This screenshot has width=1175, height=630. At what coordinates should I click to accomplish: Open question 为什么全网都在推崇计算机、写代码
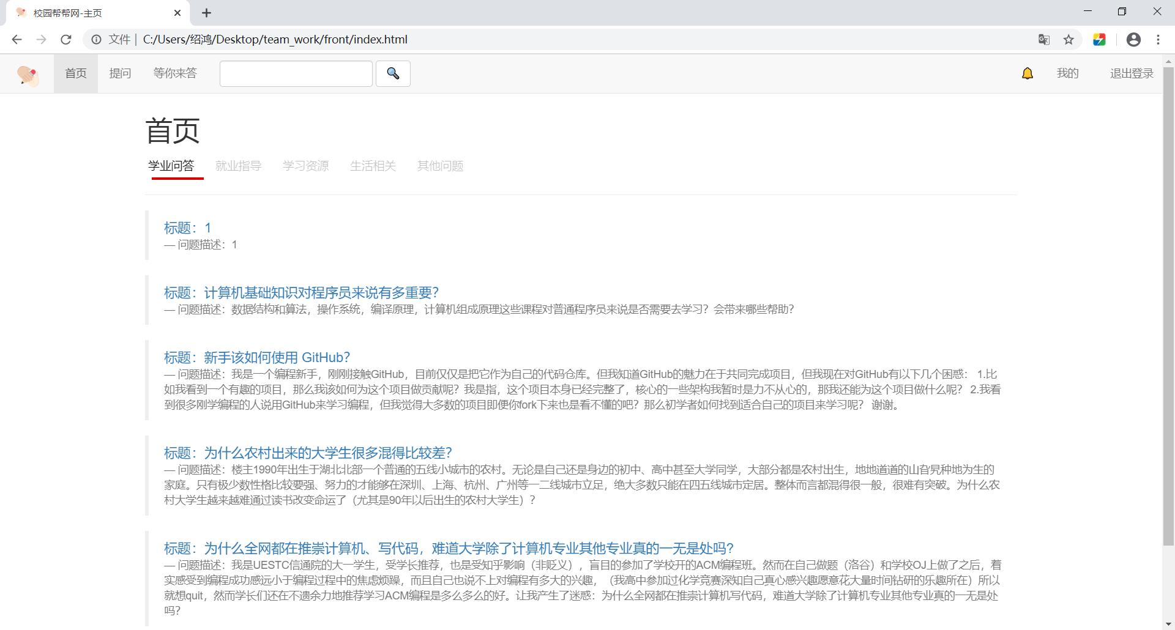[449, 549]
